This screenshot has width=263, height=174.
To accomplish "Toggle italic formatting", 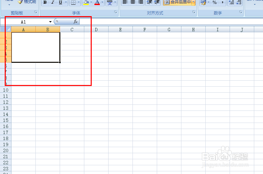I will tap(53, 2).
